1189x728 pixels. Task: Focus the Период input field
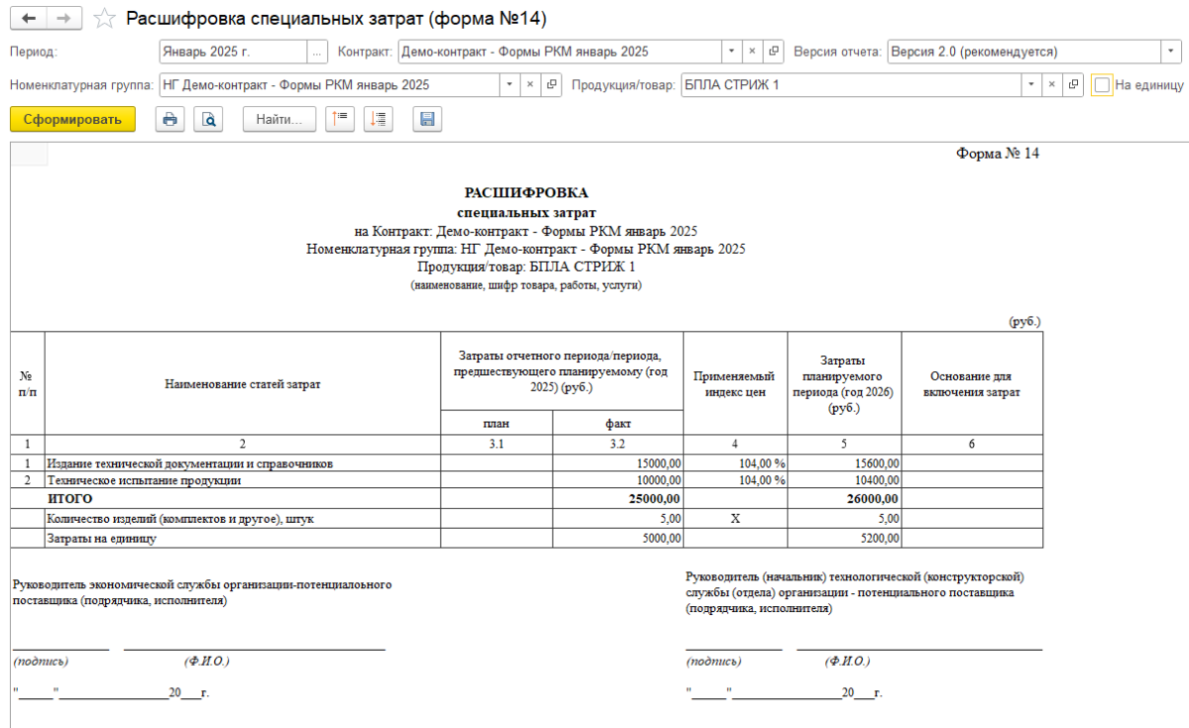click(x=233, y=52)
